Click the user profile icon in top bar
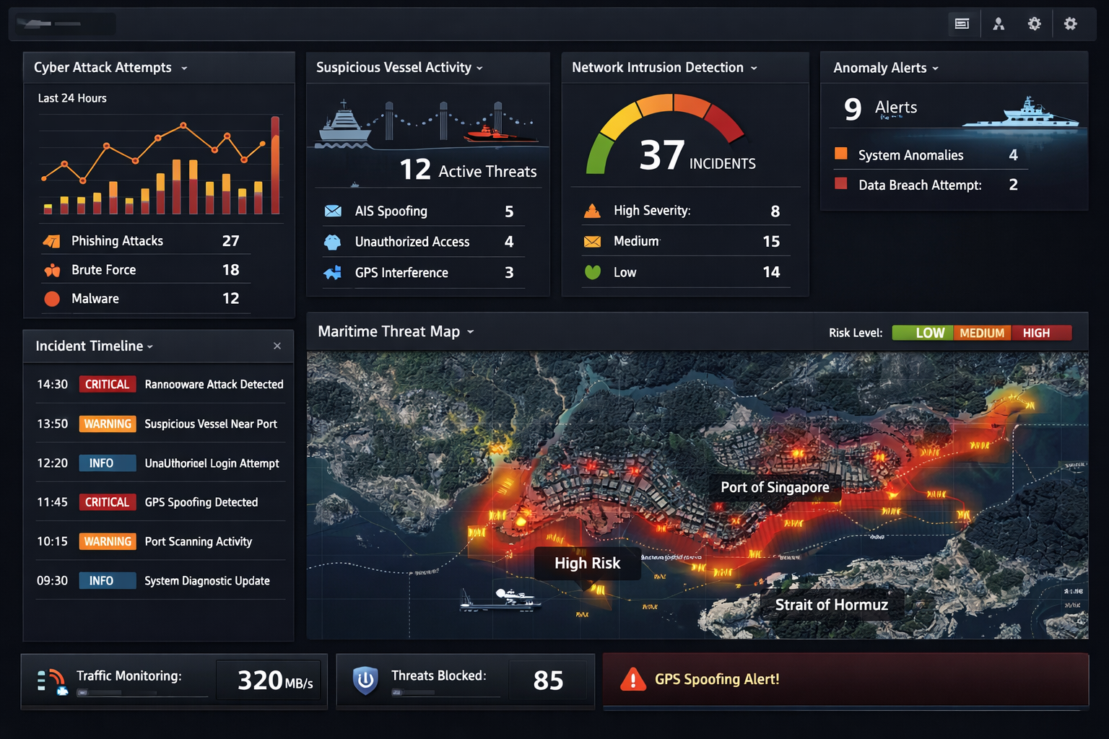 click(x=999, y=24)
